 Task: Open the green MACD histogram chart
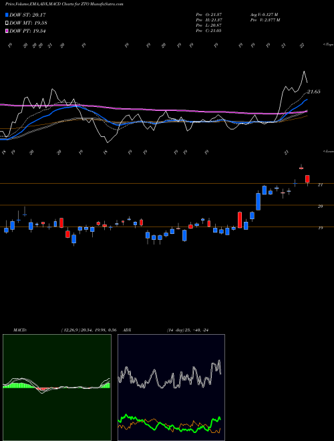57,388
